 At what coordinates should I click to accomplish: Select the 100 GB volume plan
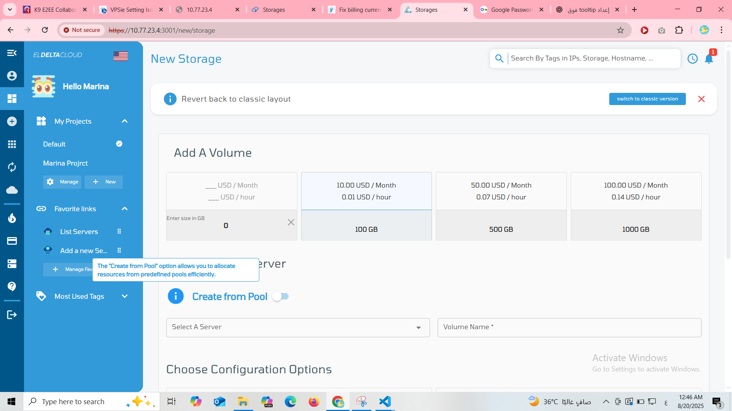tap(366, 206)
